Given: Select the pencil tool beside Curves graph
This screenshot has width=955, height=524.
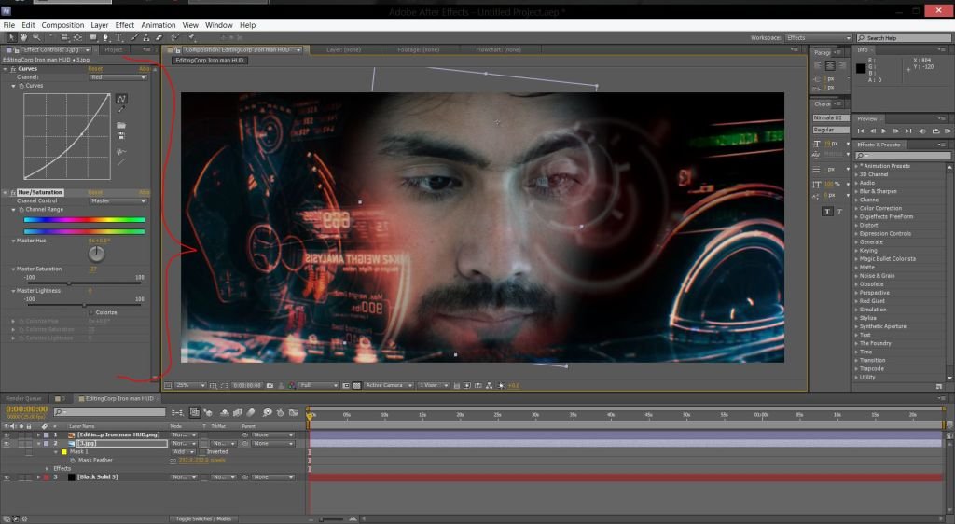Looking at the screenshot, I should tap(121, 109).
